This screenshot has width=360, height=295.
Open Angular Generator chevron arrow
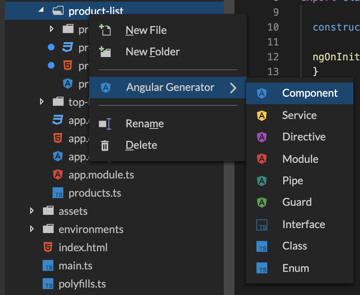coord(233,88)
